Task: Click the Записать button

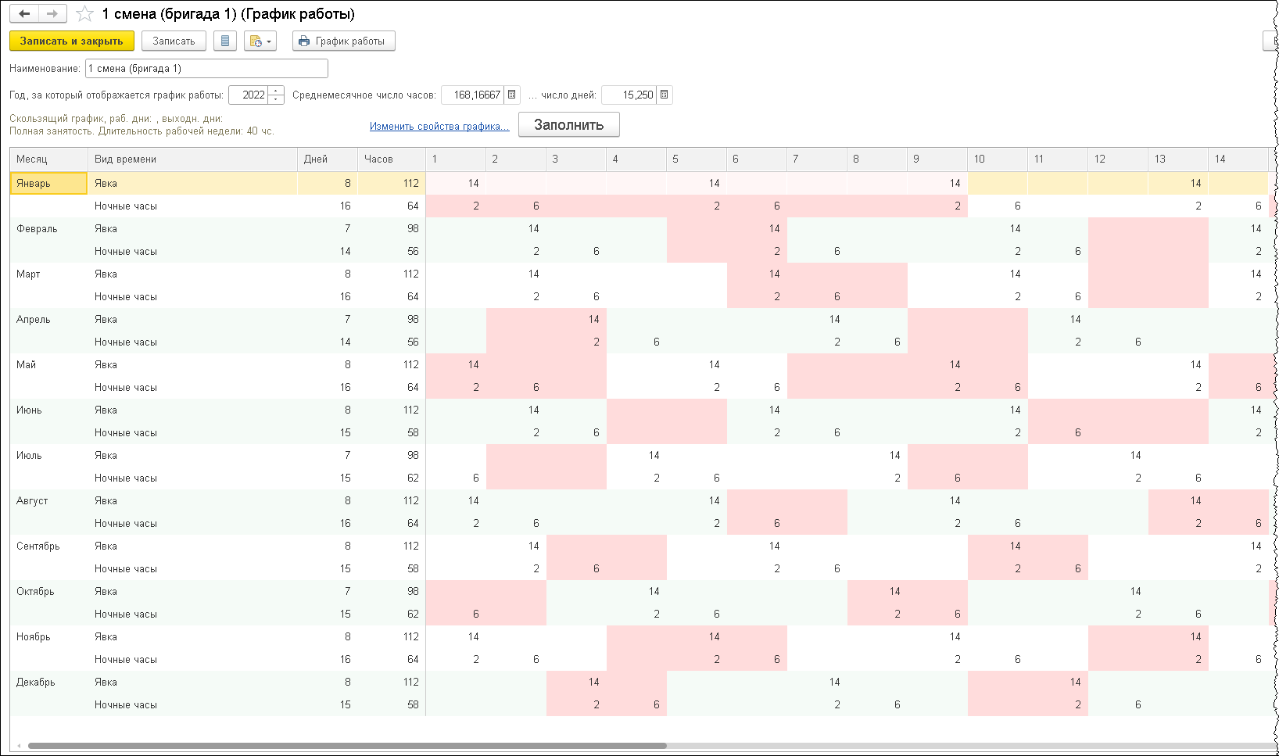Action: point(174,41)
